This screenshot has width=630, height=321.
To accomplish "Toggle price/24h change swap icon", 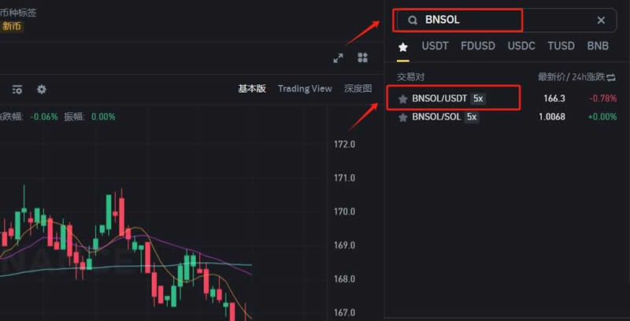I will pos(610,77).
